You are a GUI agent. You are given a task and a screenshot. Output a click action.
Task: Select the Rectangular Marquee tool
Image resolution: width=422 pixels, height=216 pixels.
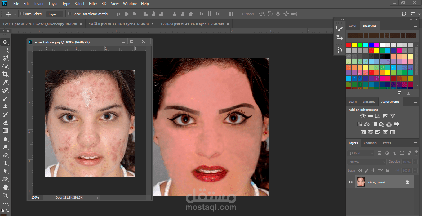[5, 50]
